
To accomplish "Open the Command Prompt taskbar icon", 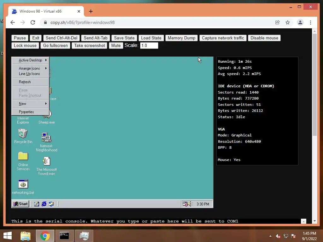I will pyautogui.click(x=64, y=236).
